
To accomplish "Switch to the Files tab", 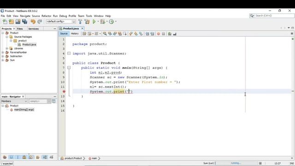I will (x=20, y=29).
